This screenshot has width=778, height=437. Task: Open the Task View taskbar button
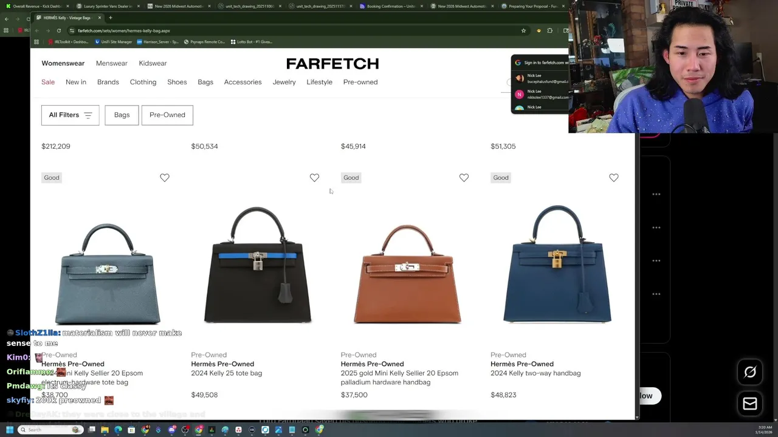[x=92, y=430]
